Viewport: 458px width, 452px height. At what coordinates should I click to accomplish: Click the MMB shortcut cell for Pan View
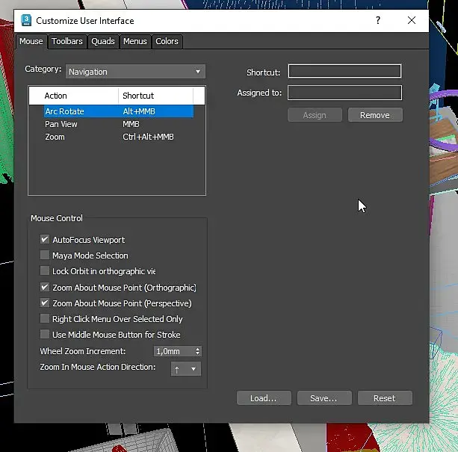pos(131,124)
